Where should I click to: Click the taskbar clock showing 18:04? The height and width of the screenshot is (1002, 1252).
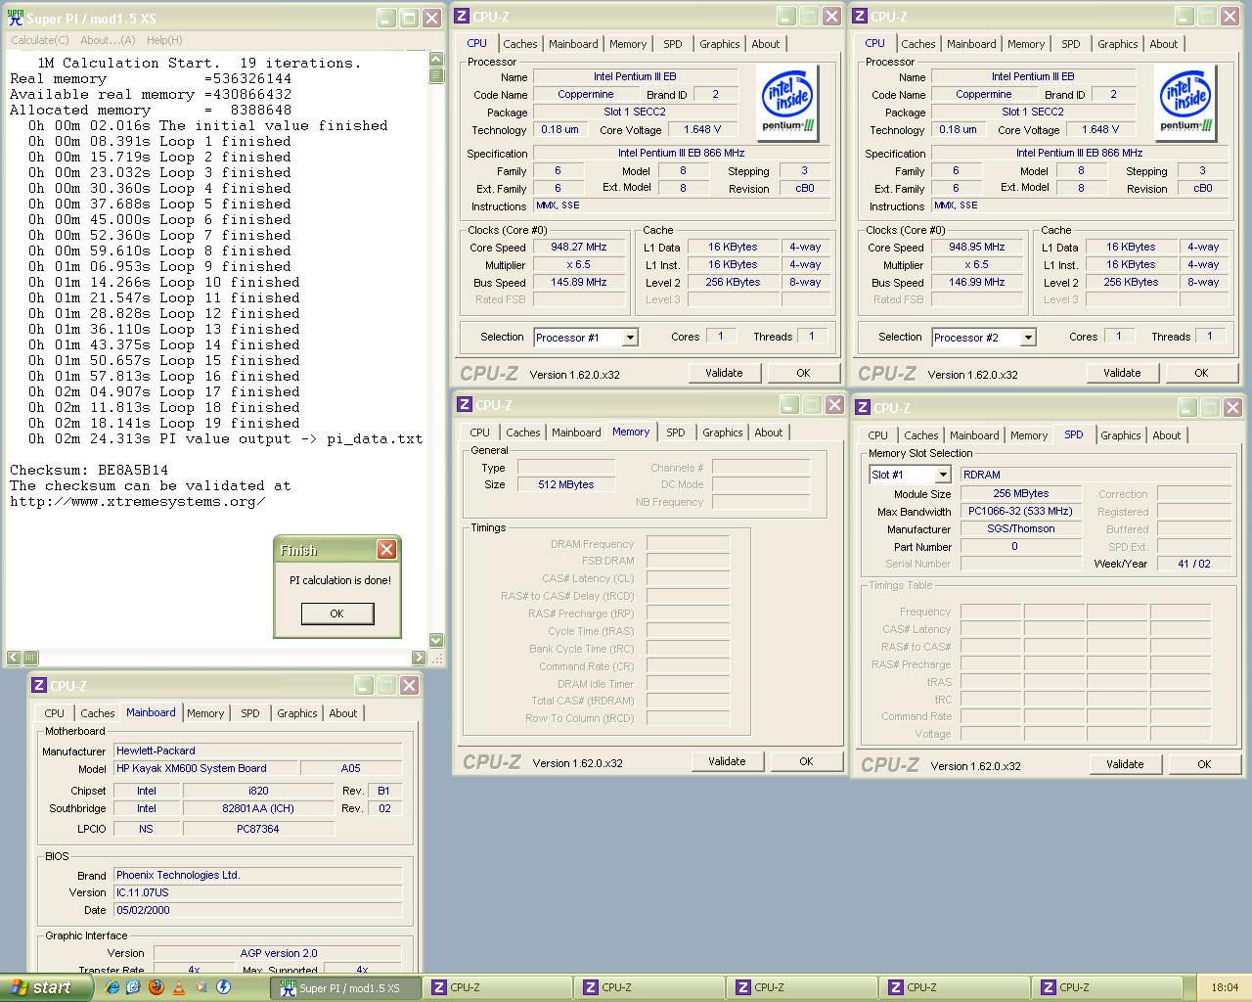click(x=1224, y=987)
